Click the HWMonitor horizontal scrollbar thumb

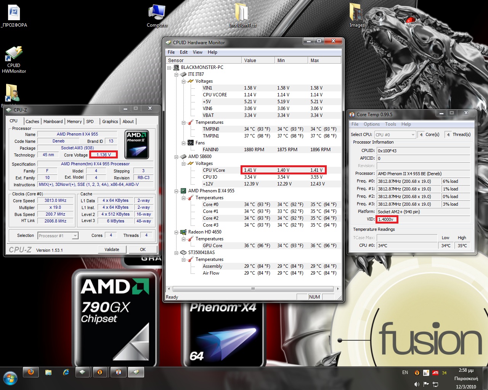[252, 289]
